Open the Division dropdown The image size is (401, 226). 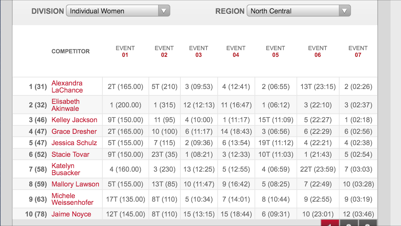(118, 11)
